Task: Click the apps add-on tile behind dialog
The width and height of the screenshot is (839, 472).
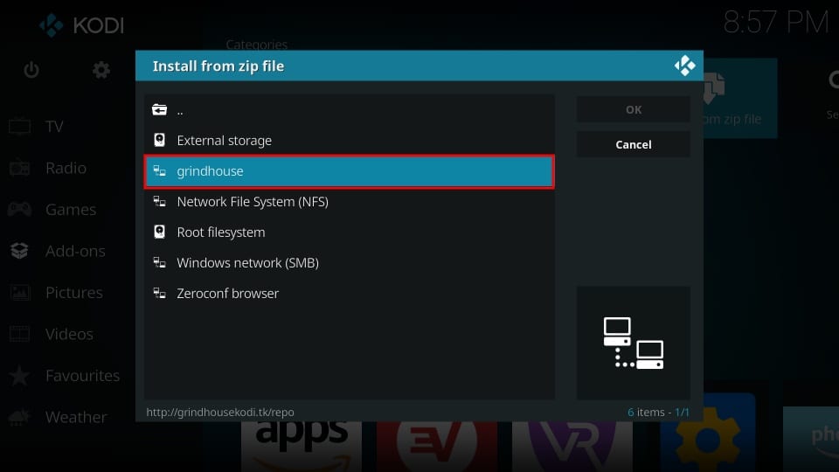Action: tap(302, 447)
